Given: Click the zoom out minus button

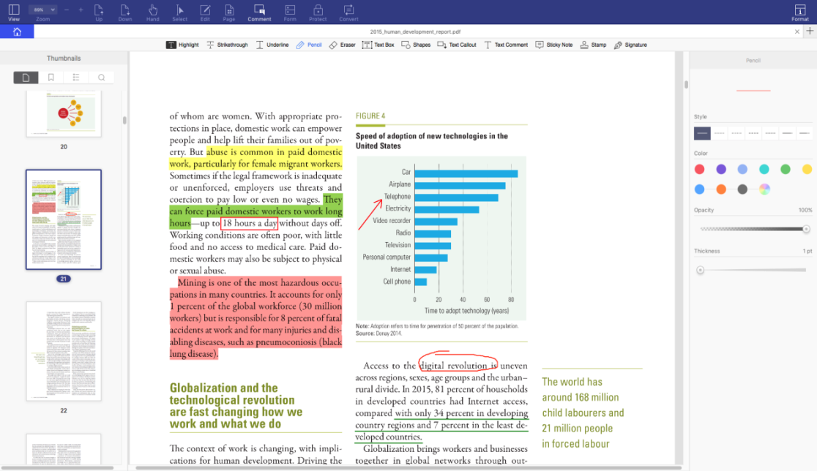Looking at the screenshot, I should pyautogui.click(x=67, y=10).
